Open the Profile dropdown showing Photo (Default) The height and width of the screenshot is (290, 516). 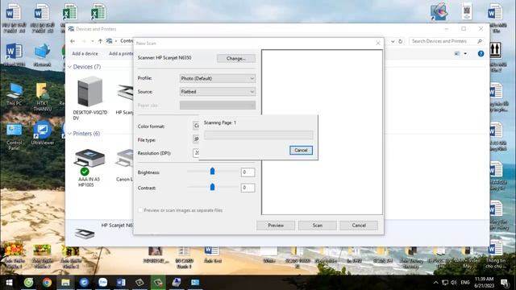pyautogui.click(x=218, y=78)
